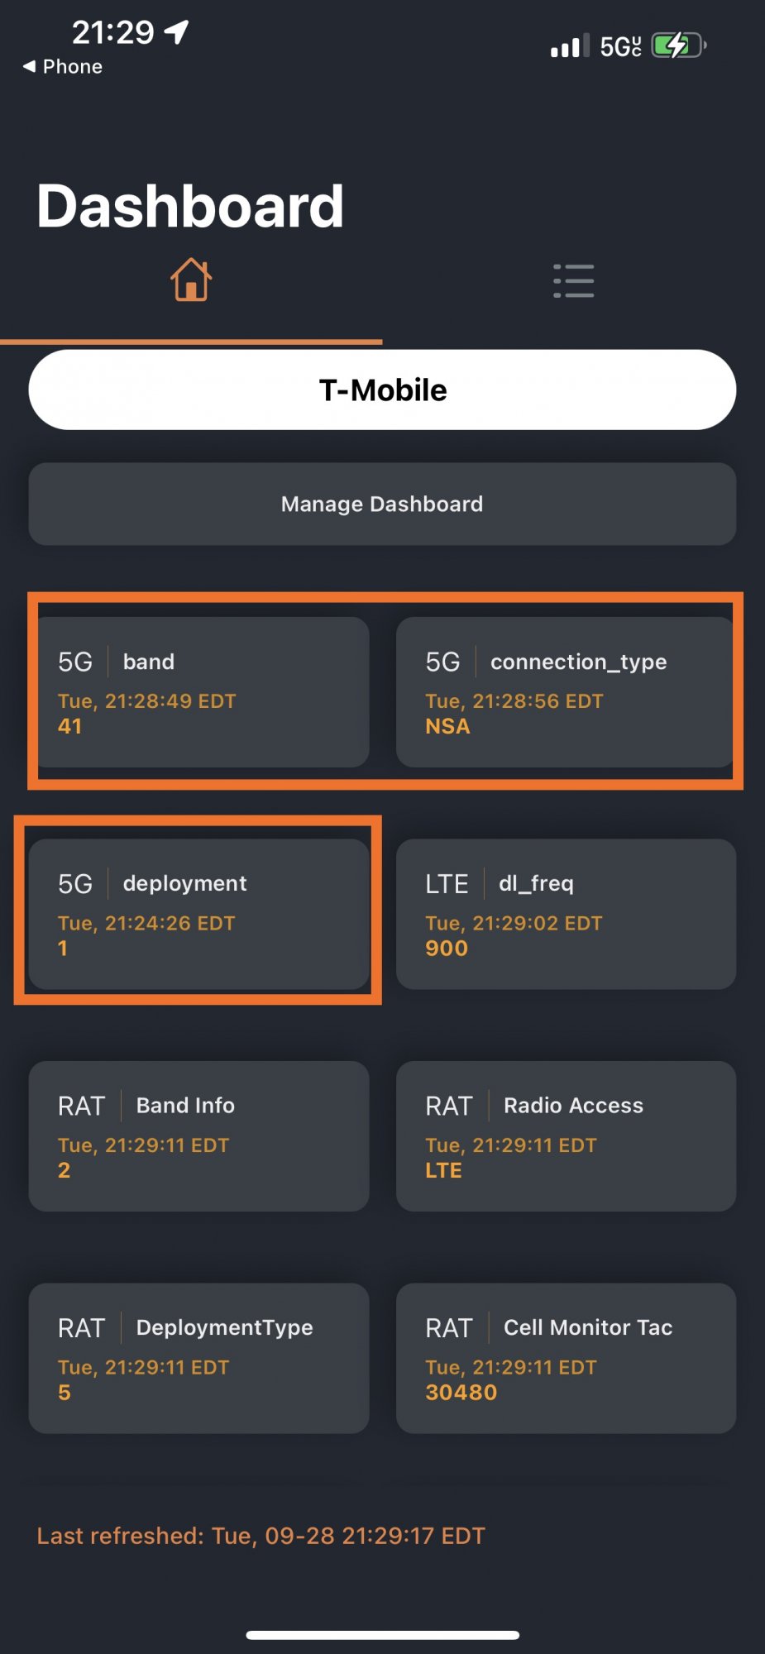Tap the home indicator bar
Screen dimensions: 765x1654
382,1635
